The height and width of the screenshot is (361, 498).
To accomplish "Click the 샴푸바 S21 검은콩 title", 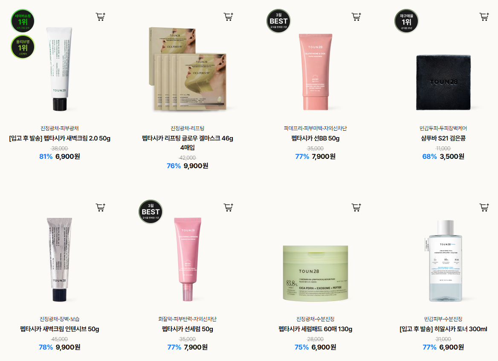I will pyautogui.click(x=443, y=138).
